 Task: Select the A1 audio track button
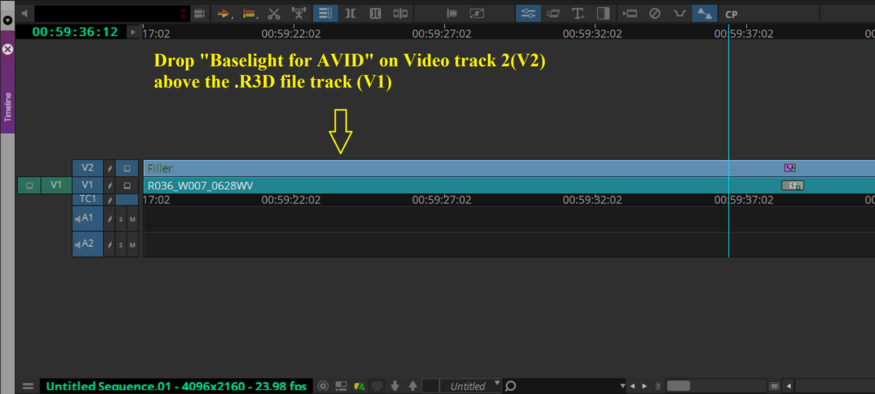coord(87,219)
